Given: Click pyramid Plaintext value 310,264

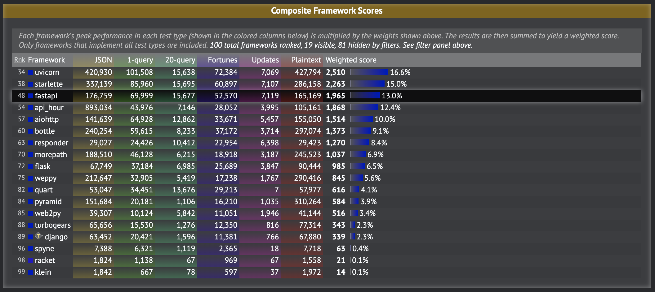Looking at the screenshot, I should coord(308,202).
